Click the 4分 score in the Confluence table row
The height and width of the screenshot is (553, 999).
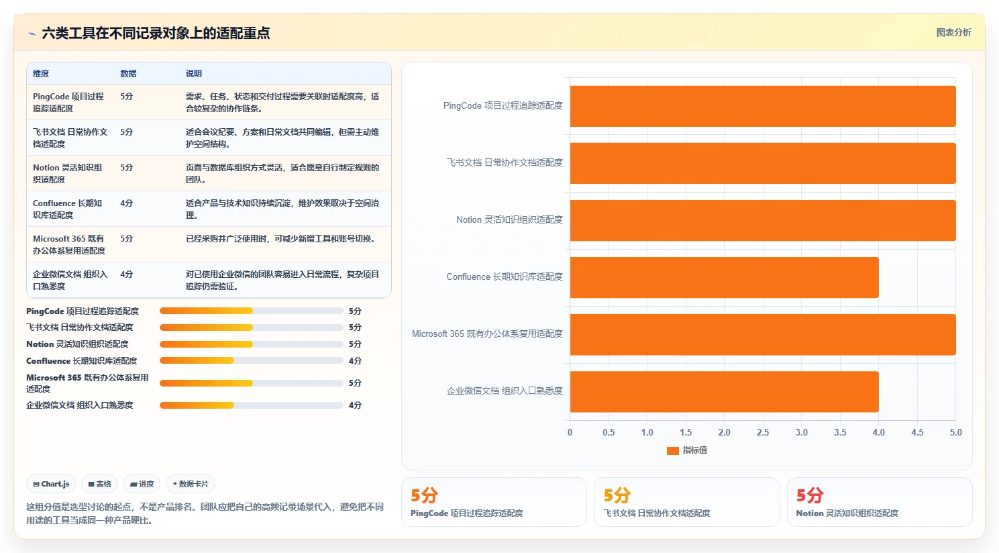(127, 203)
